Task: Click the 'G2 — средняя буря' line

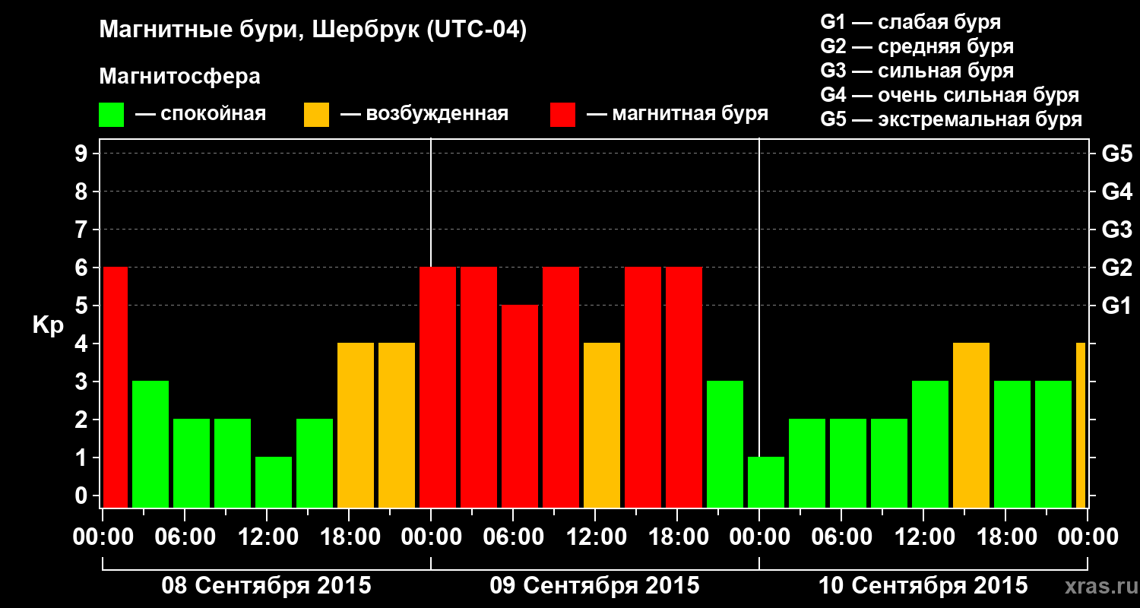Action: pyautogui.click(x=917, y=46)
